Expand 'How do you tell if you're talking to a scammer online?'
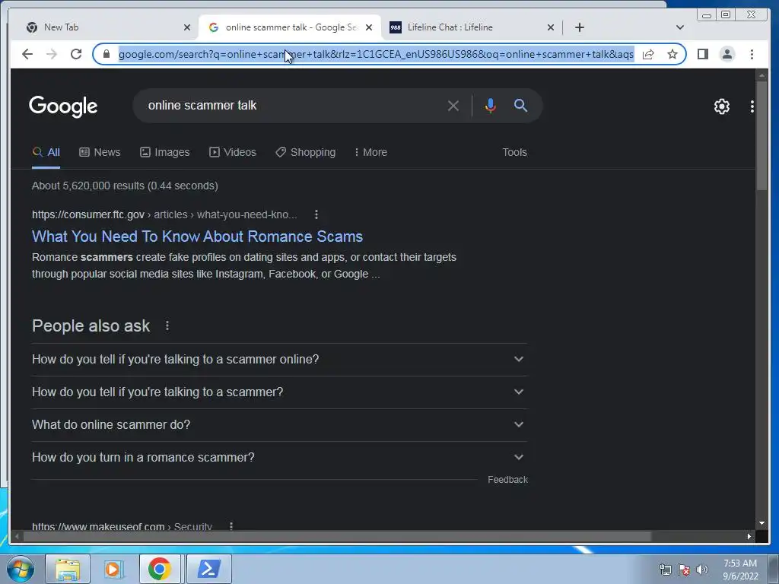Screen dimensions: 779x584 279,359
